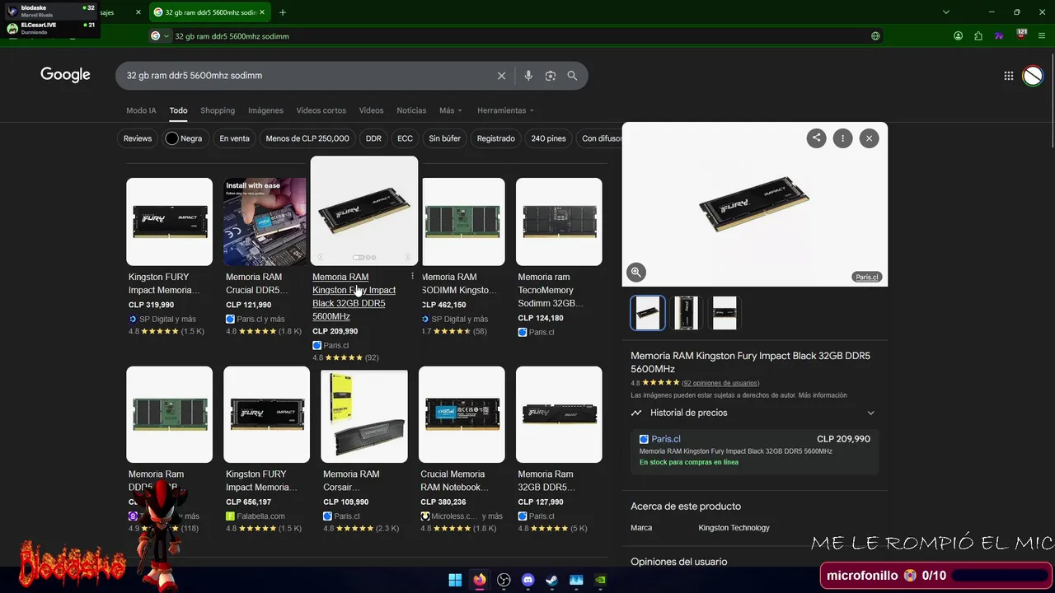Click into the Google search input field
This screenshot has height=593, width=1055.
(x=305, y=76)
